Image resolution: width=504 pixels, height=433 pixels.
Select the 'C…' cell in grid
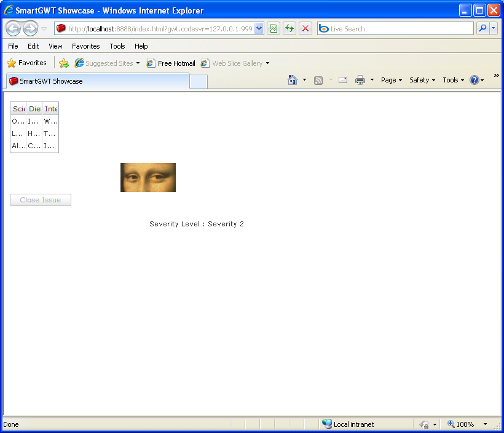click(34, 146)
